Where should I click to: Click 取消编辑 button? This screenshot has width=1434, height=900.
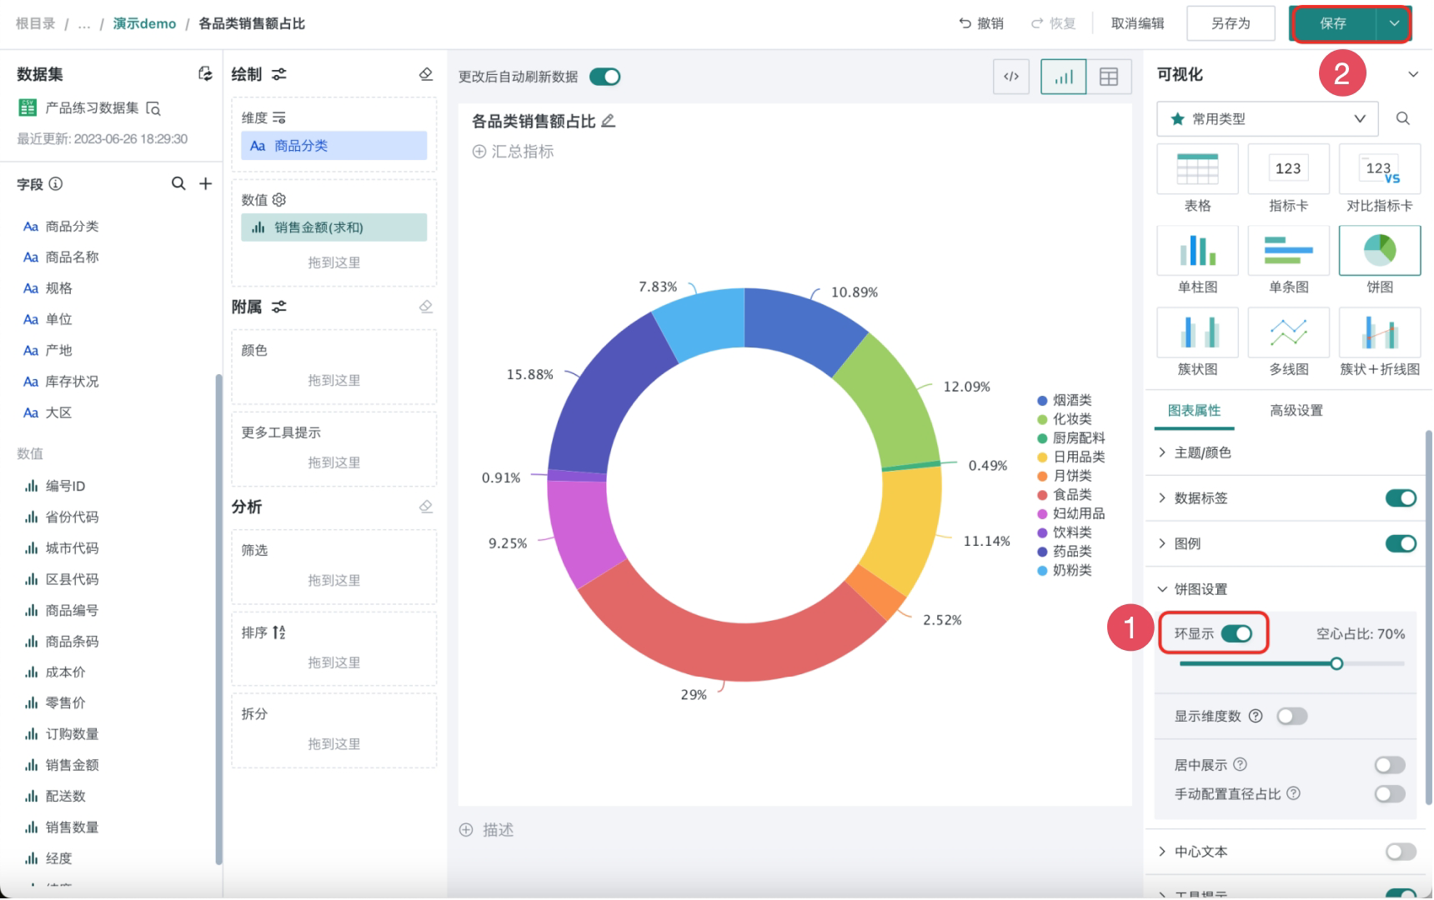pos(1138,23)
